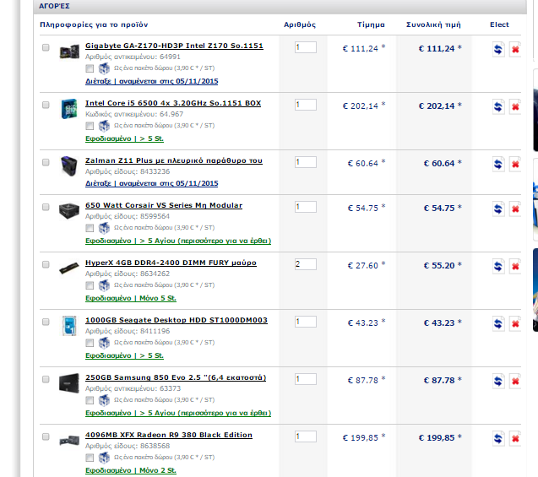Viewport: 538px width, 477px height.
Task: Click refresh icon for HyperX 4GB DDR4 row
Action: tap(498, 267)
